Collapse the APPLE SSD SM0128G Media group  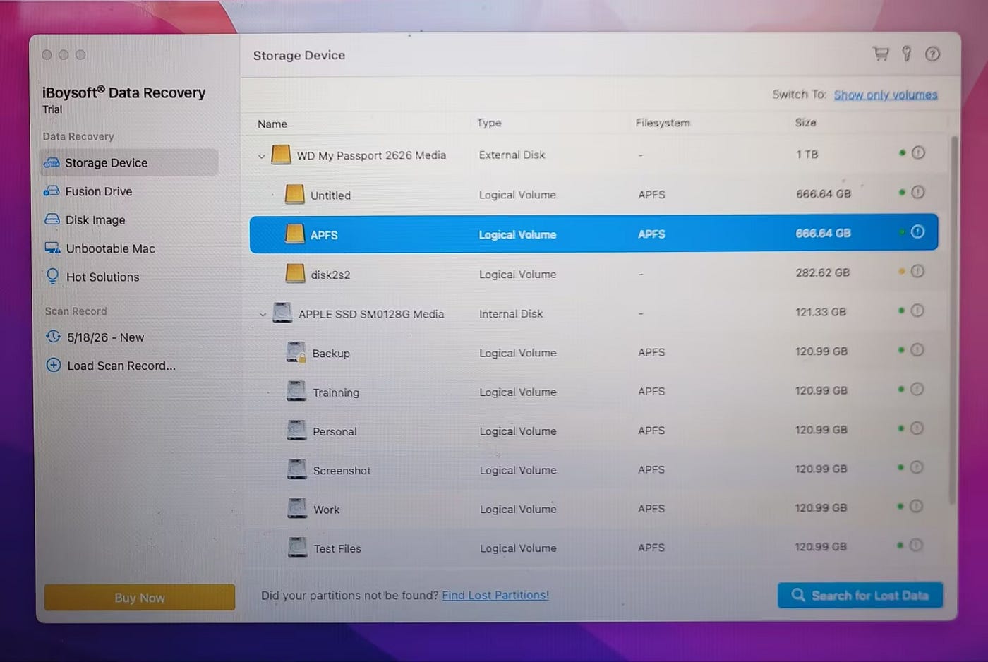pyautogui.click(x=263, y=314)
